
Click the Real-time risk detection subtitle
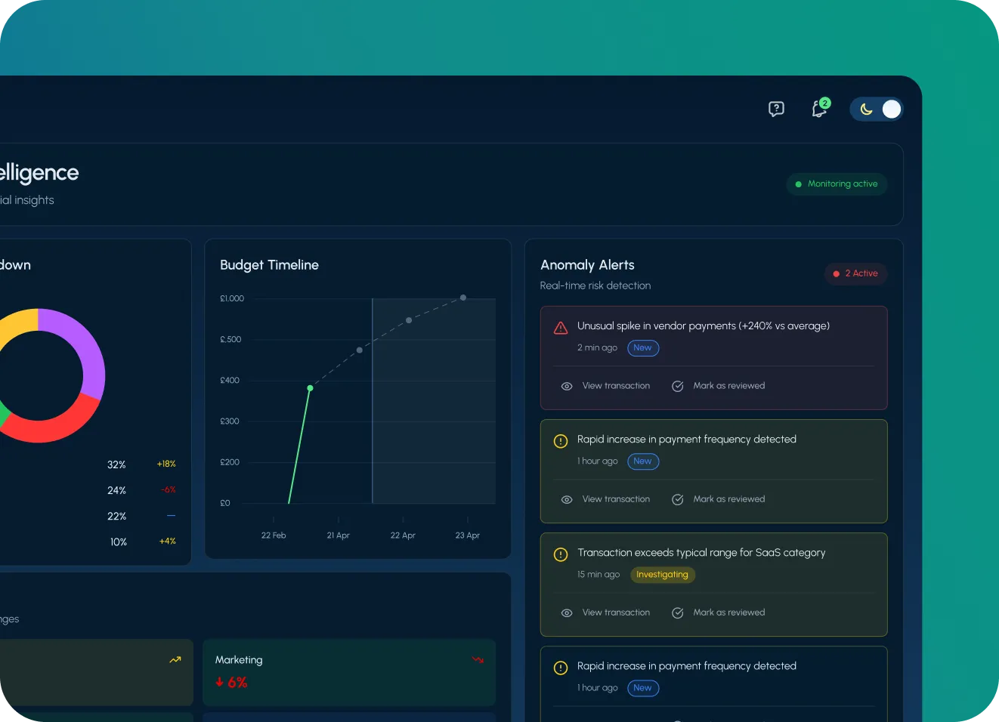coord(595,285)
